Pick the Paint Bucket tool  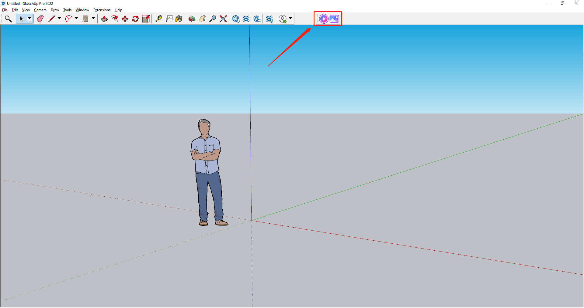[x=179, y=19]
